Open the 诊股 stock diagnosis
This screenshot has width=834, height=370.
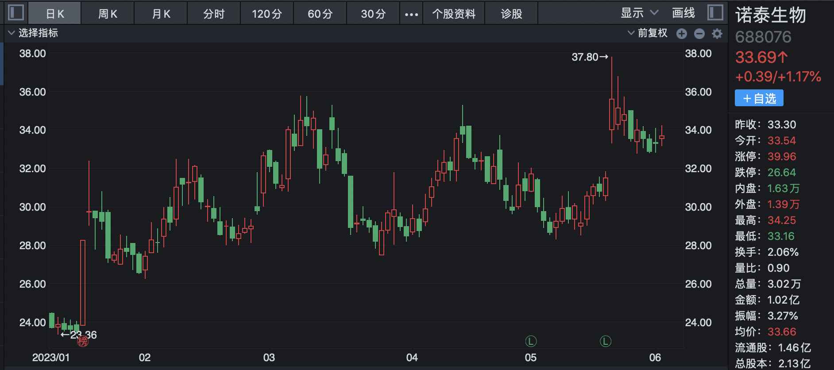(x=511, y=14)
